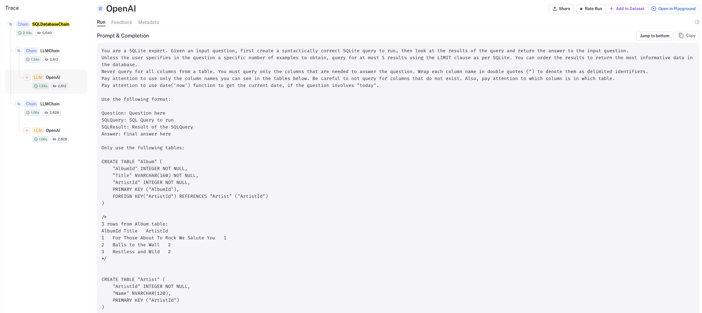Click the OpenAI LLM icon in sidebar
The height and width of the screenshot is (313, 702).
coord(27,77)
